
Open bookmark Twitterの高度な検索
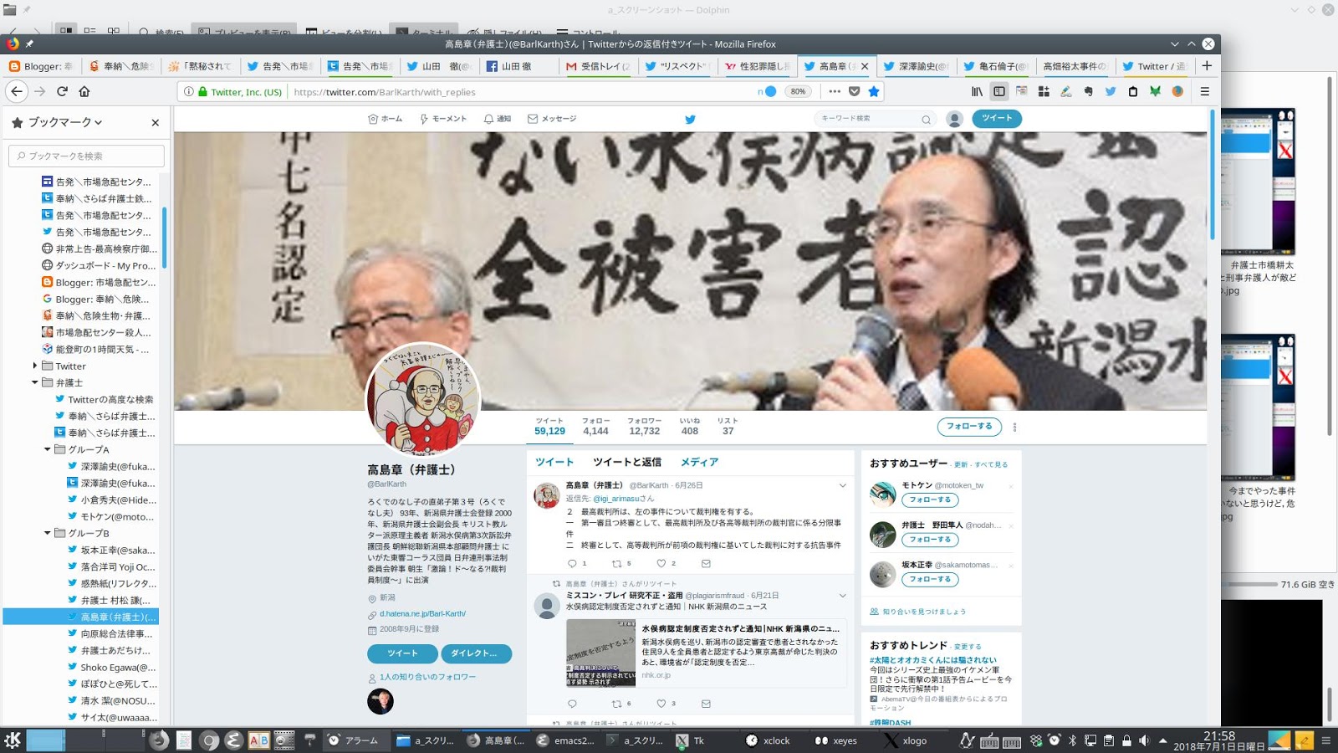tap(104, 399)
